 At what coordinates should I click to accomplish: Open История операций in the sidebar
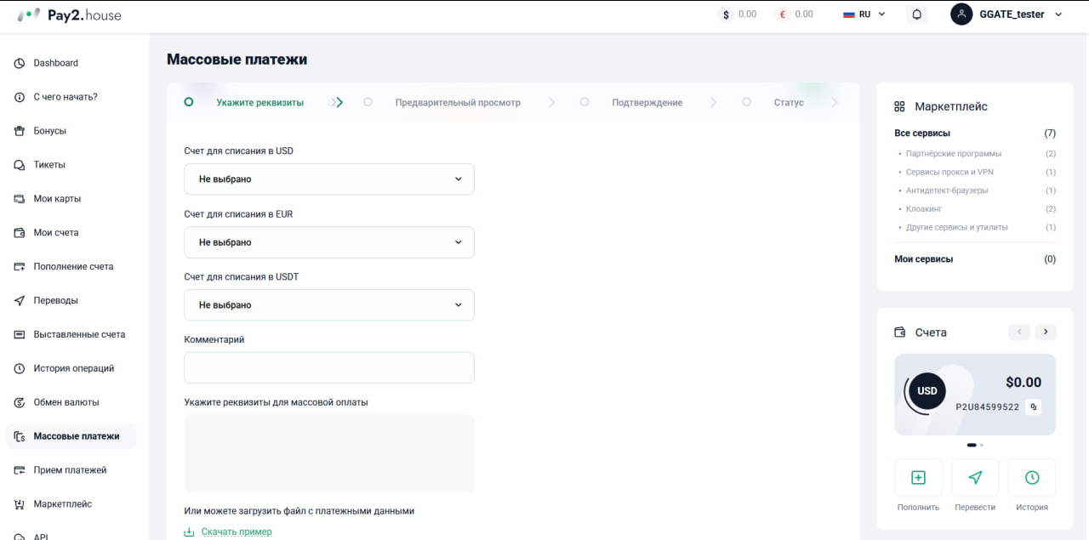coord(71,369)
